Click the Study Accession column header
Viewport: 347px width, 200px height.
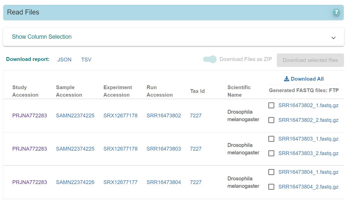click(25, 91)
